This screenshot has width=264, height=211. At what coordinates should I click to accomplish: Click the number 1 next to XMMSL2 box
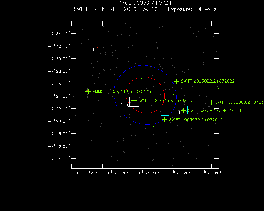[x=83, y=92]
